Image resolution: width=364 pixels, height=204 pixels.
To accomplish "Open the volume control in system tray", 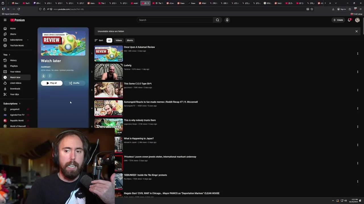I will [346, 201].
